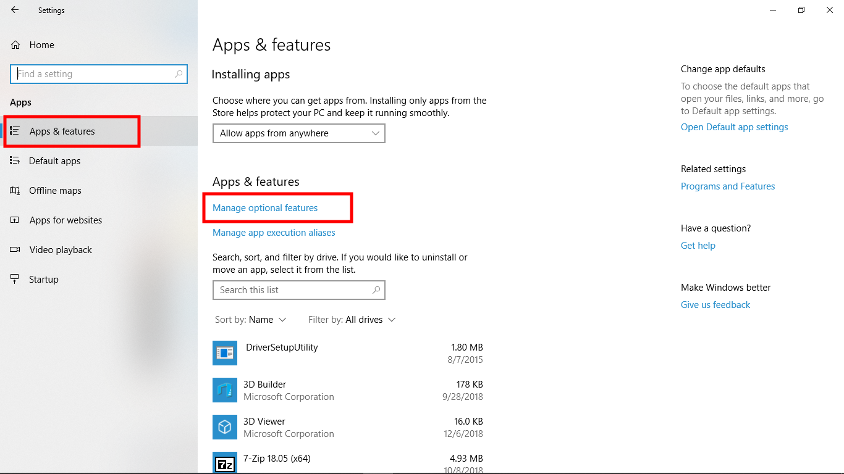844x474 pixels.
Task: Click the Change app defaults heading
Action: [723, 69]
